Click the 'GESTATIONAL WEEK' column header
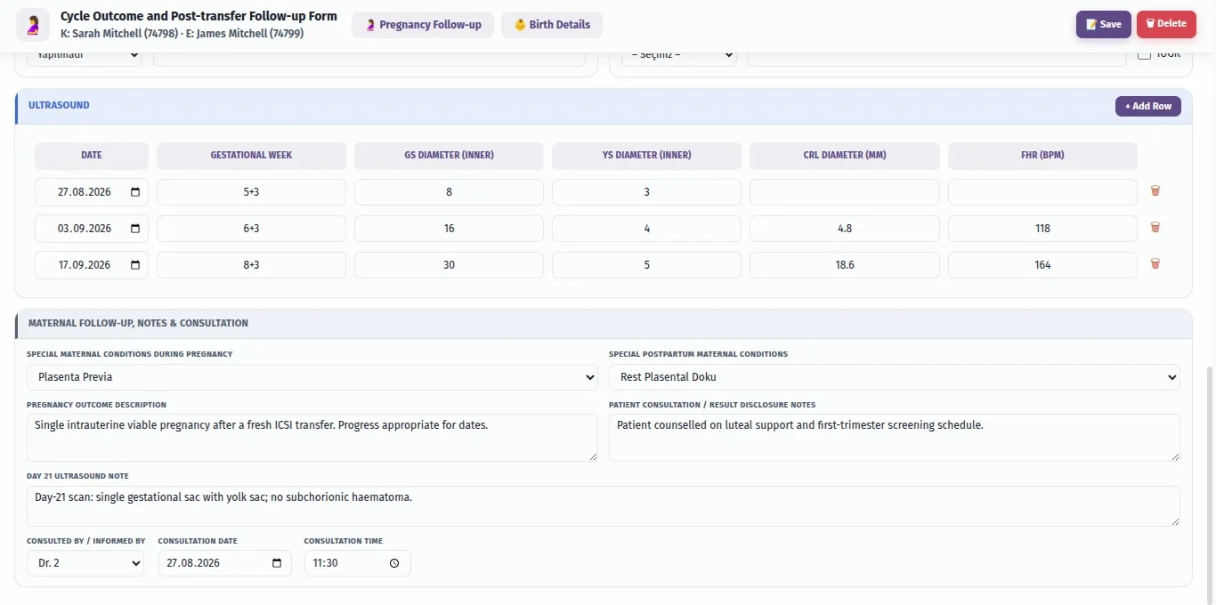Screen dimensions: 1216x605 [251, 155]
